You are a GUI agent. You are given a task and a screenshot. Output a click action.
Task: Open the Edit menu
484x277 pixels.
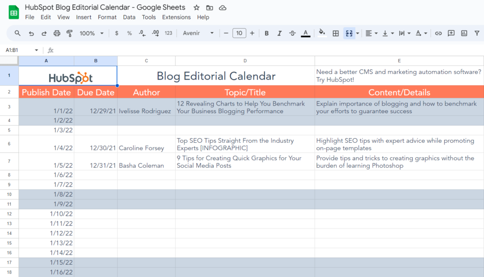(x=46, y=17)
